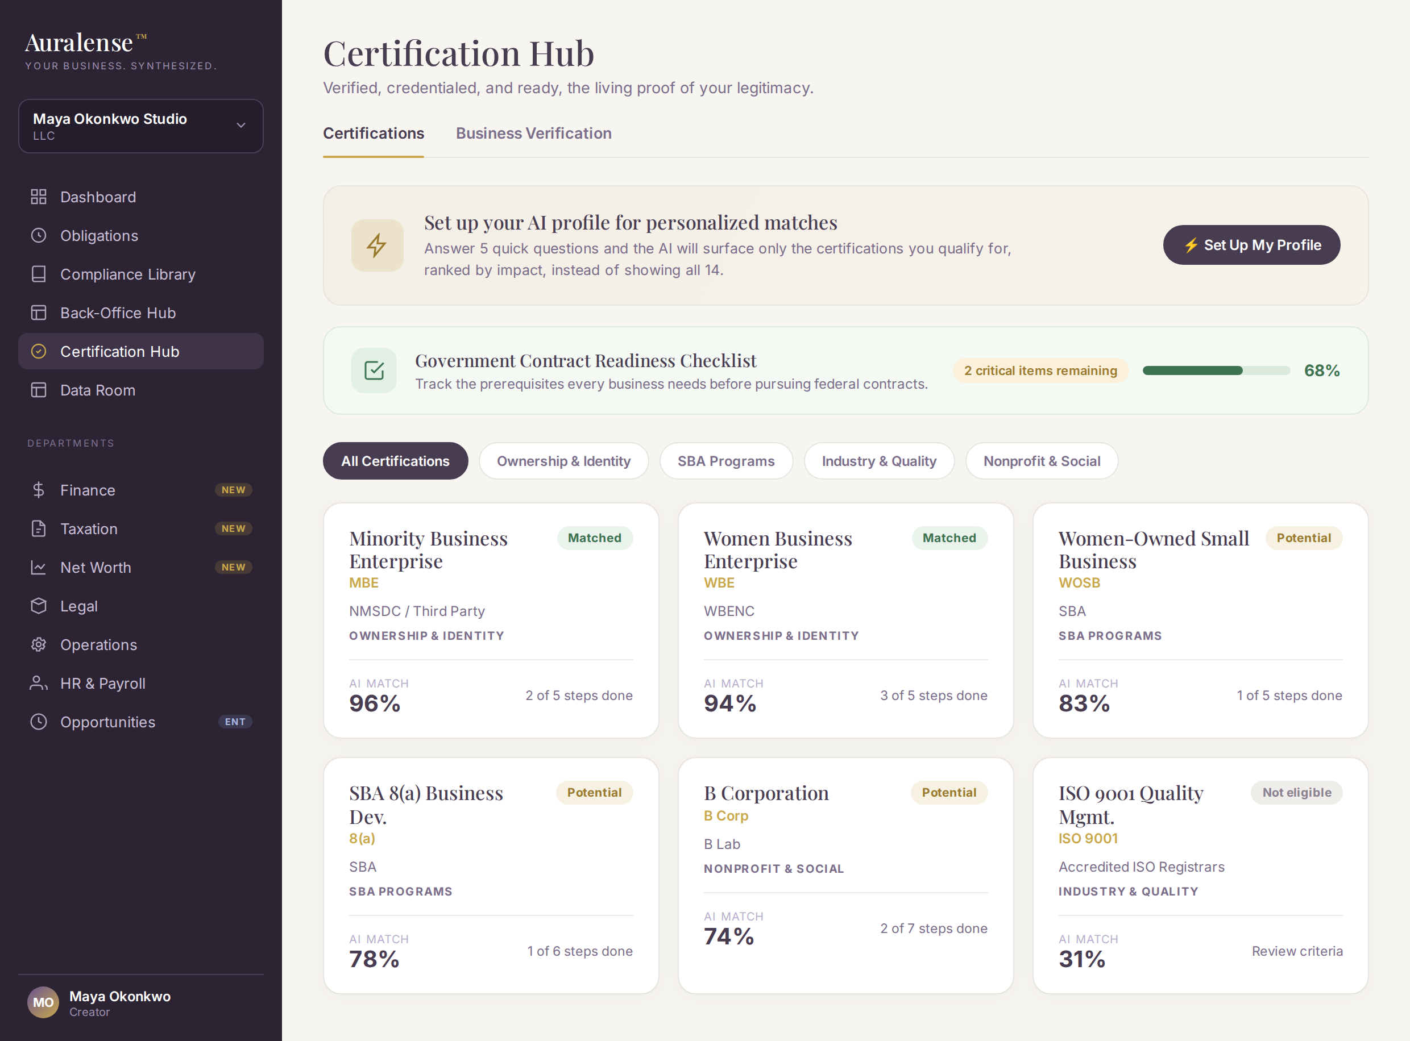This screenshot has width=1410, height=1041.
Task: Click the Operations gear icon
Action: point(39,644)
